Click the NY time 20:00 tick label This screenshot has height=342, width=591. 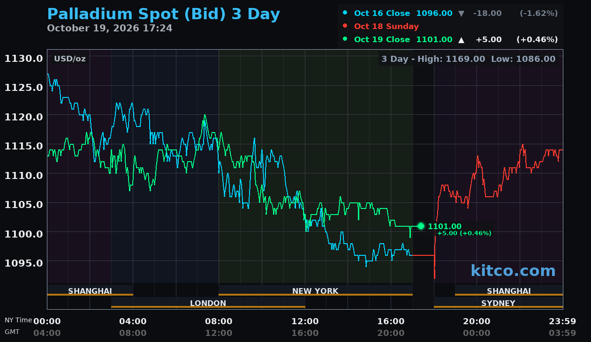pos(477,321)
